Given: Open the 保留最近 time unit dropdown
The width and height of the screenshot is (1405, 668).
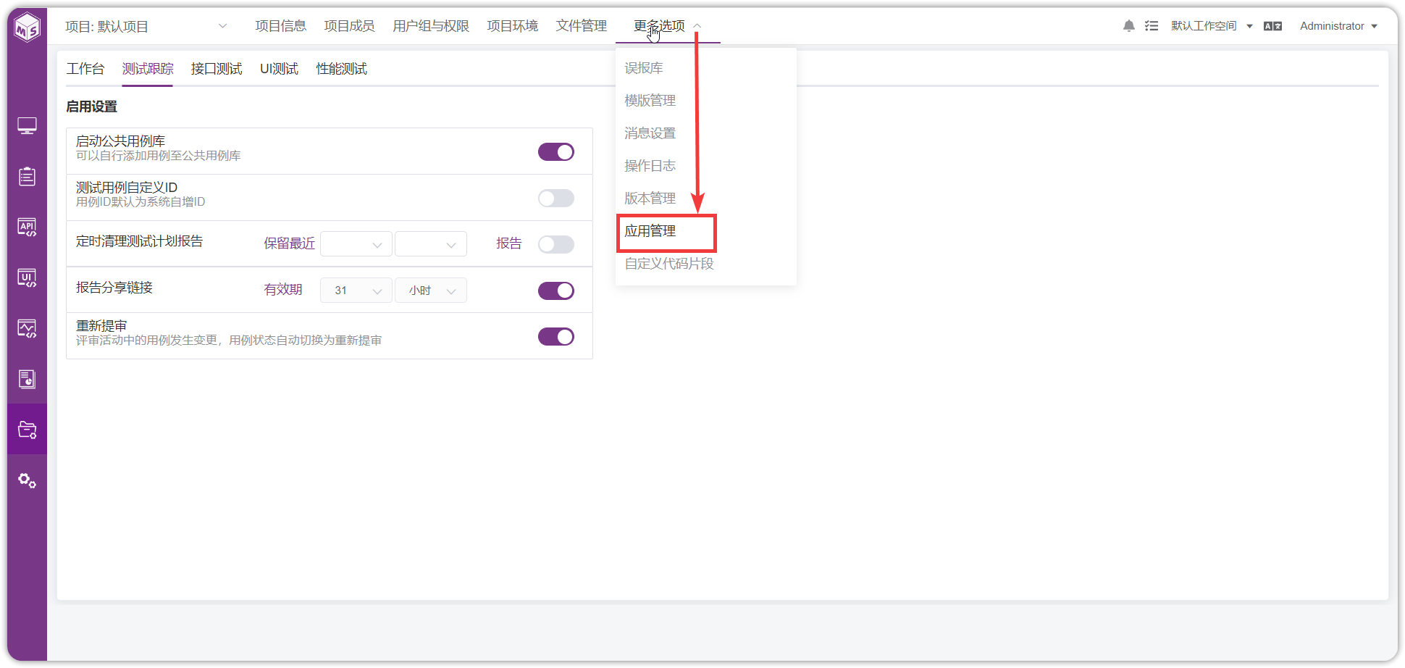Looking at the screenshot, I should pyautogui.click(x=431, y=244).
